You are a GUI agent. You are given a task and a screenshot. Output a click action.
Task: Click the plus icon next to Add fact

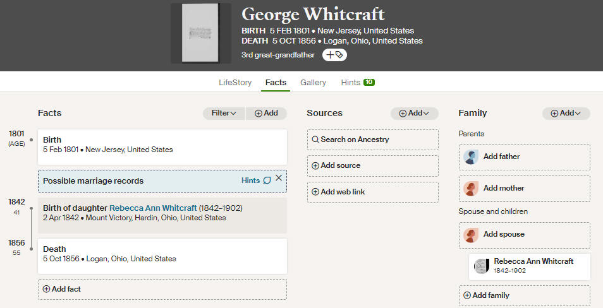click(47, 289)
